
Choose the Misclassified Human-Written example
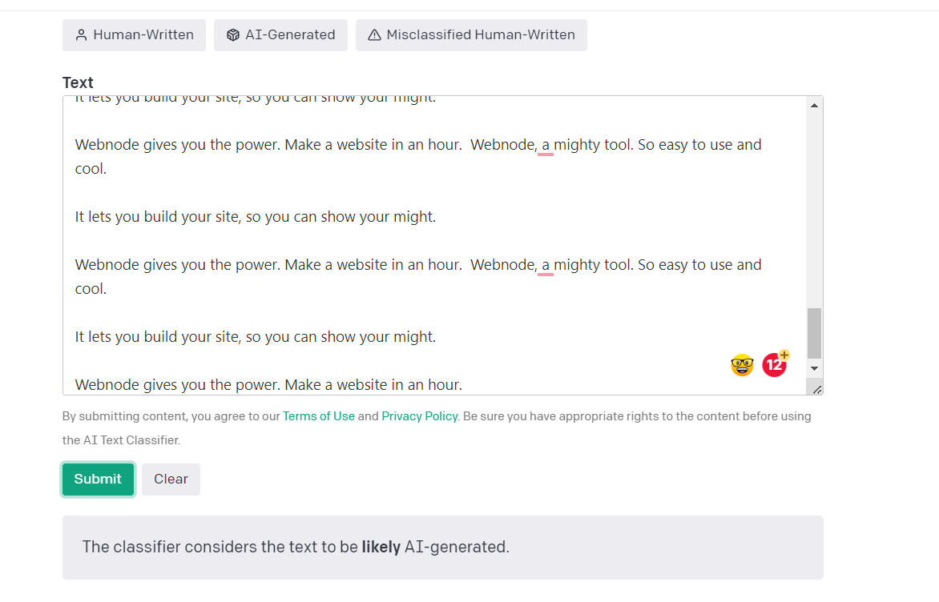[x=471, y=34]
